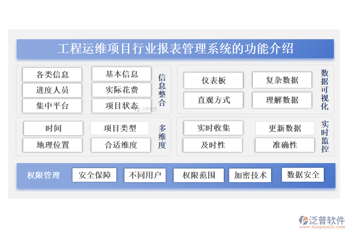Select the 基本信息 item
Screen dimensions: 349x233
tap(121, 75)
